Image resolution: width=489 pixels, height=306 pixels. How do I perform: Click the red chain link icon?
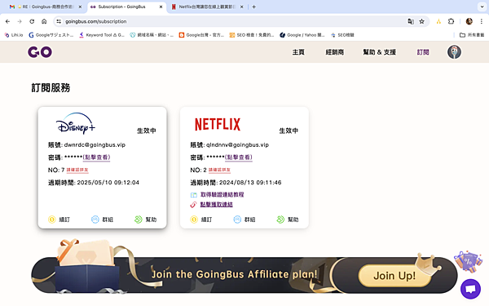[193, 205]
